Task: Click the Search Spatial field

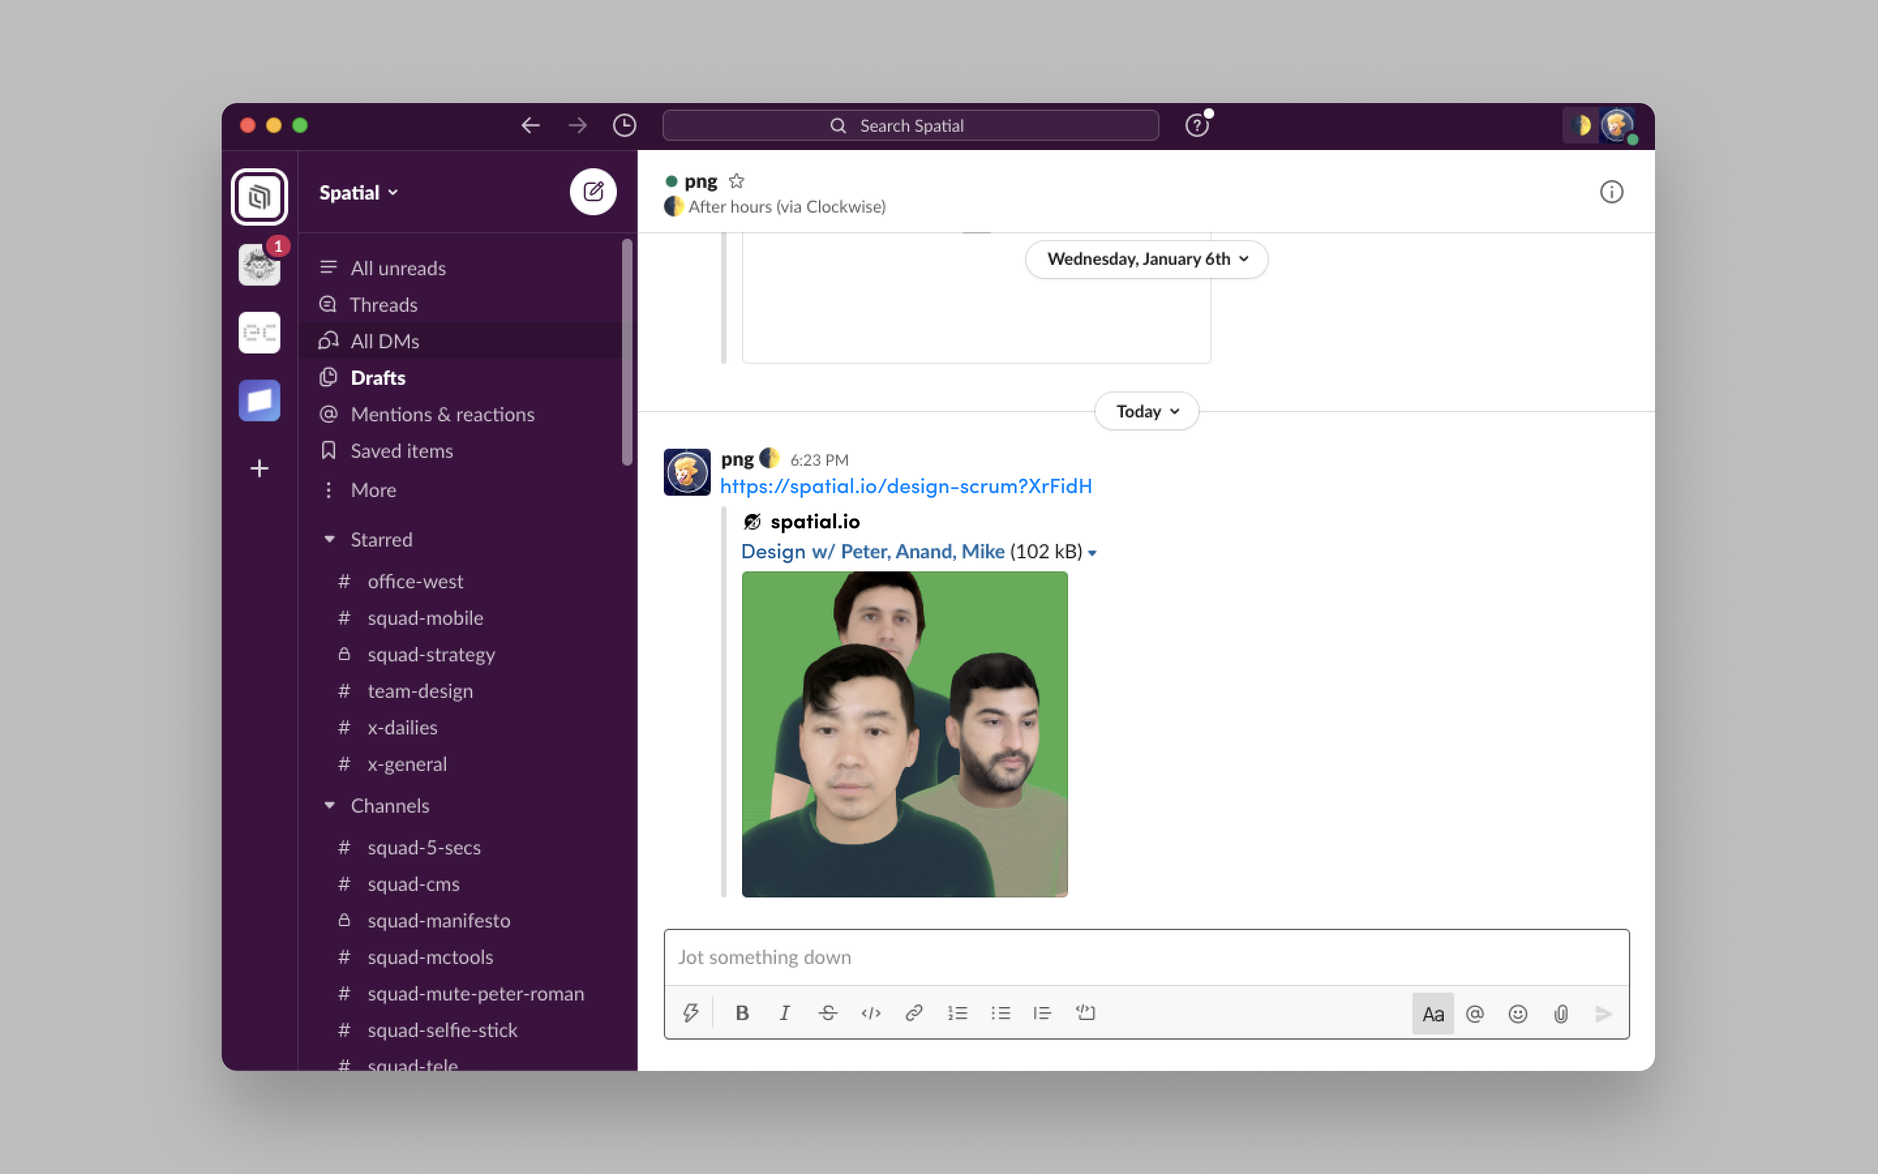Action: tap(910, 126)
